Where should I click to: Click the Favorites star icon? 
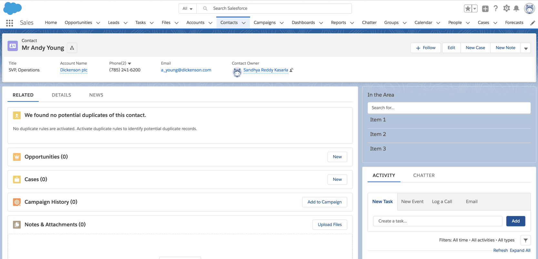(x=468, y=9)
